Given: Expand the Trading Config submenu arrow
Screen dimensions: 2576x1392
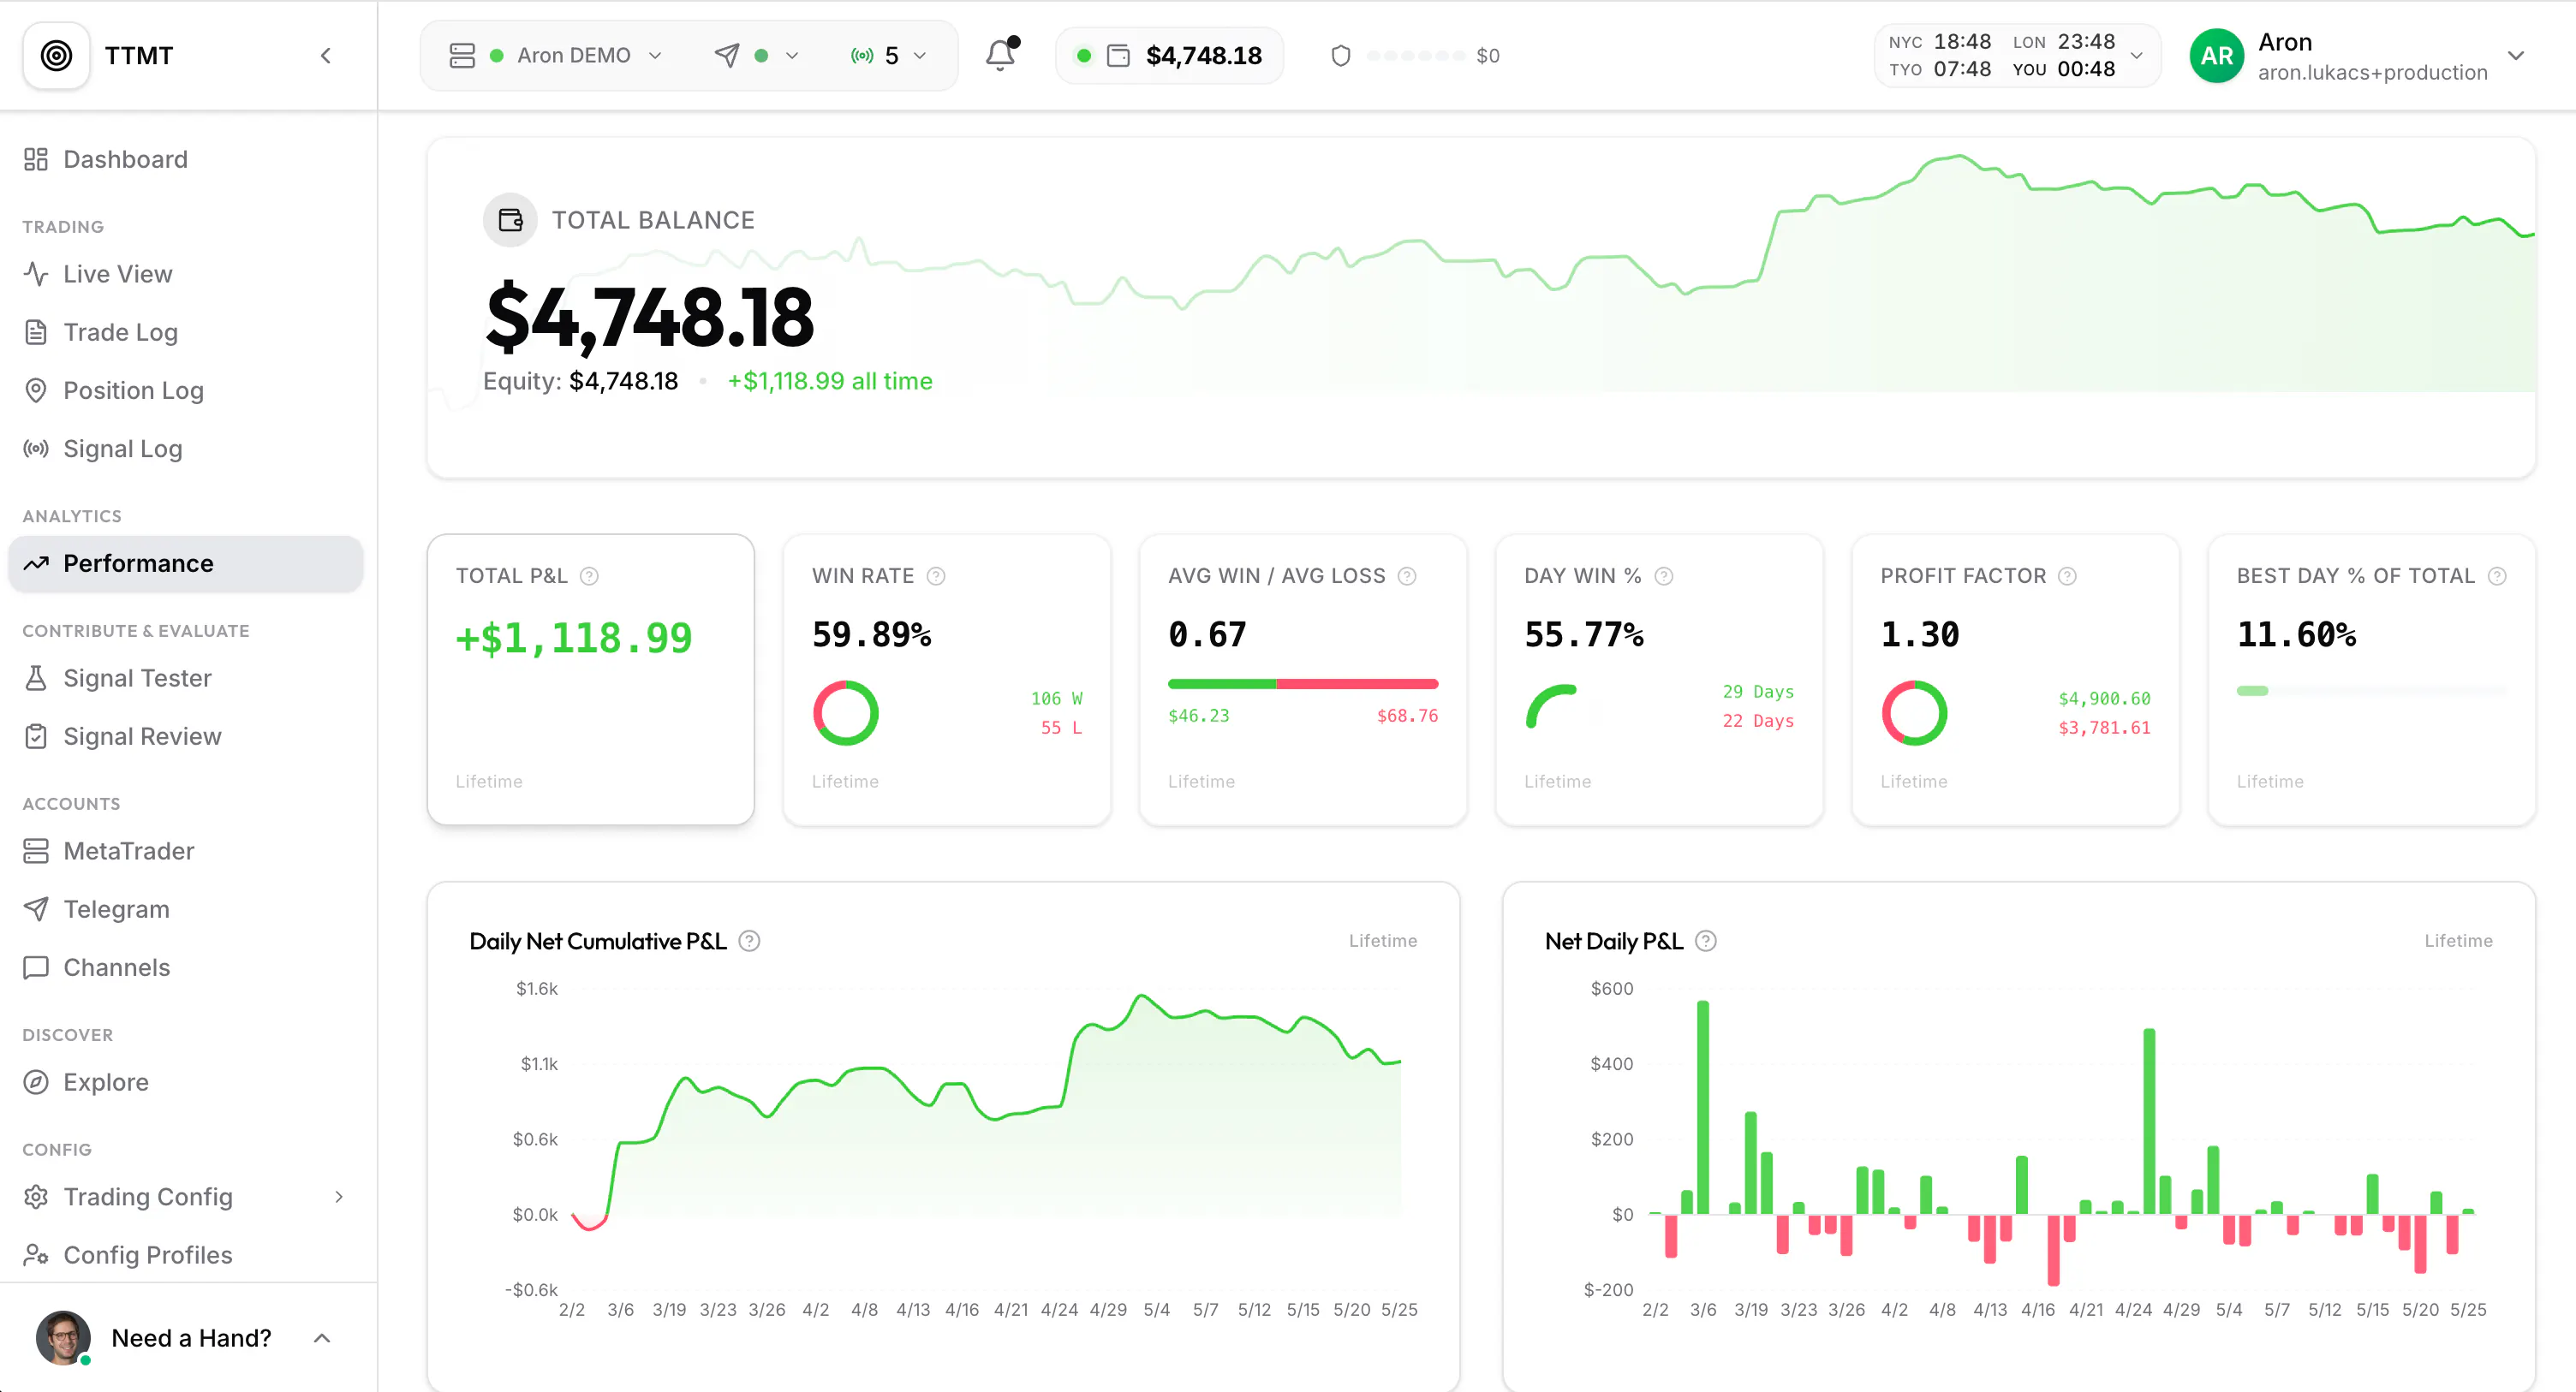Looking at the screenshot, I should (339, 1197).
